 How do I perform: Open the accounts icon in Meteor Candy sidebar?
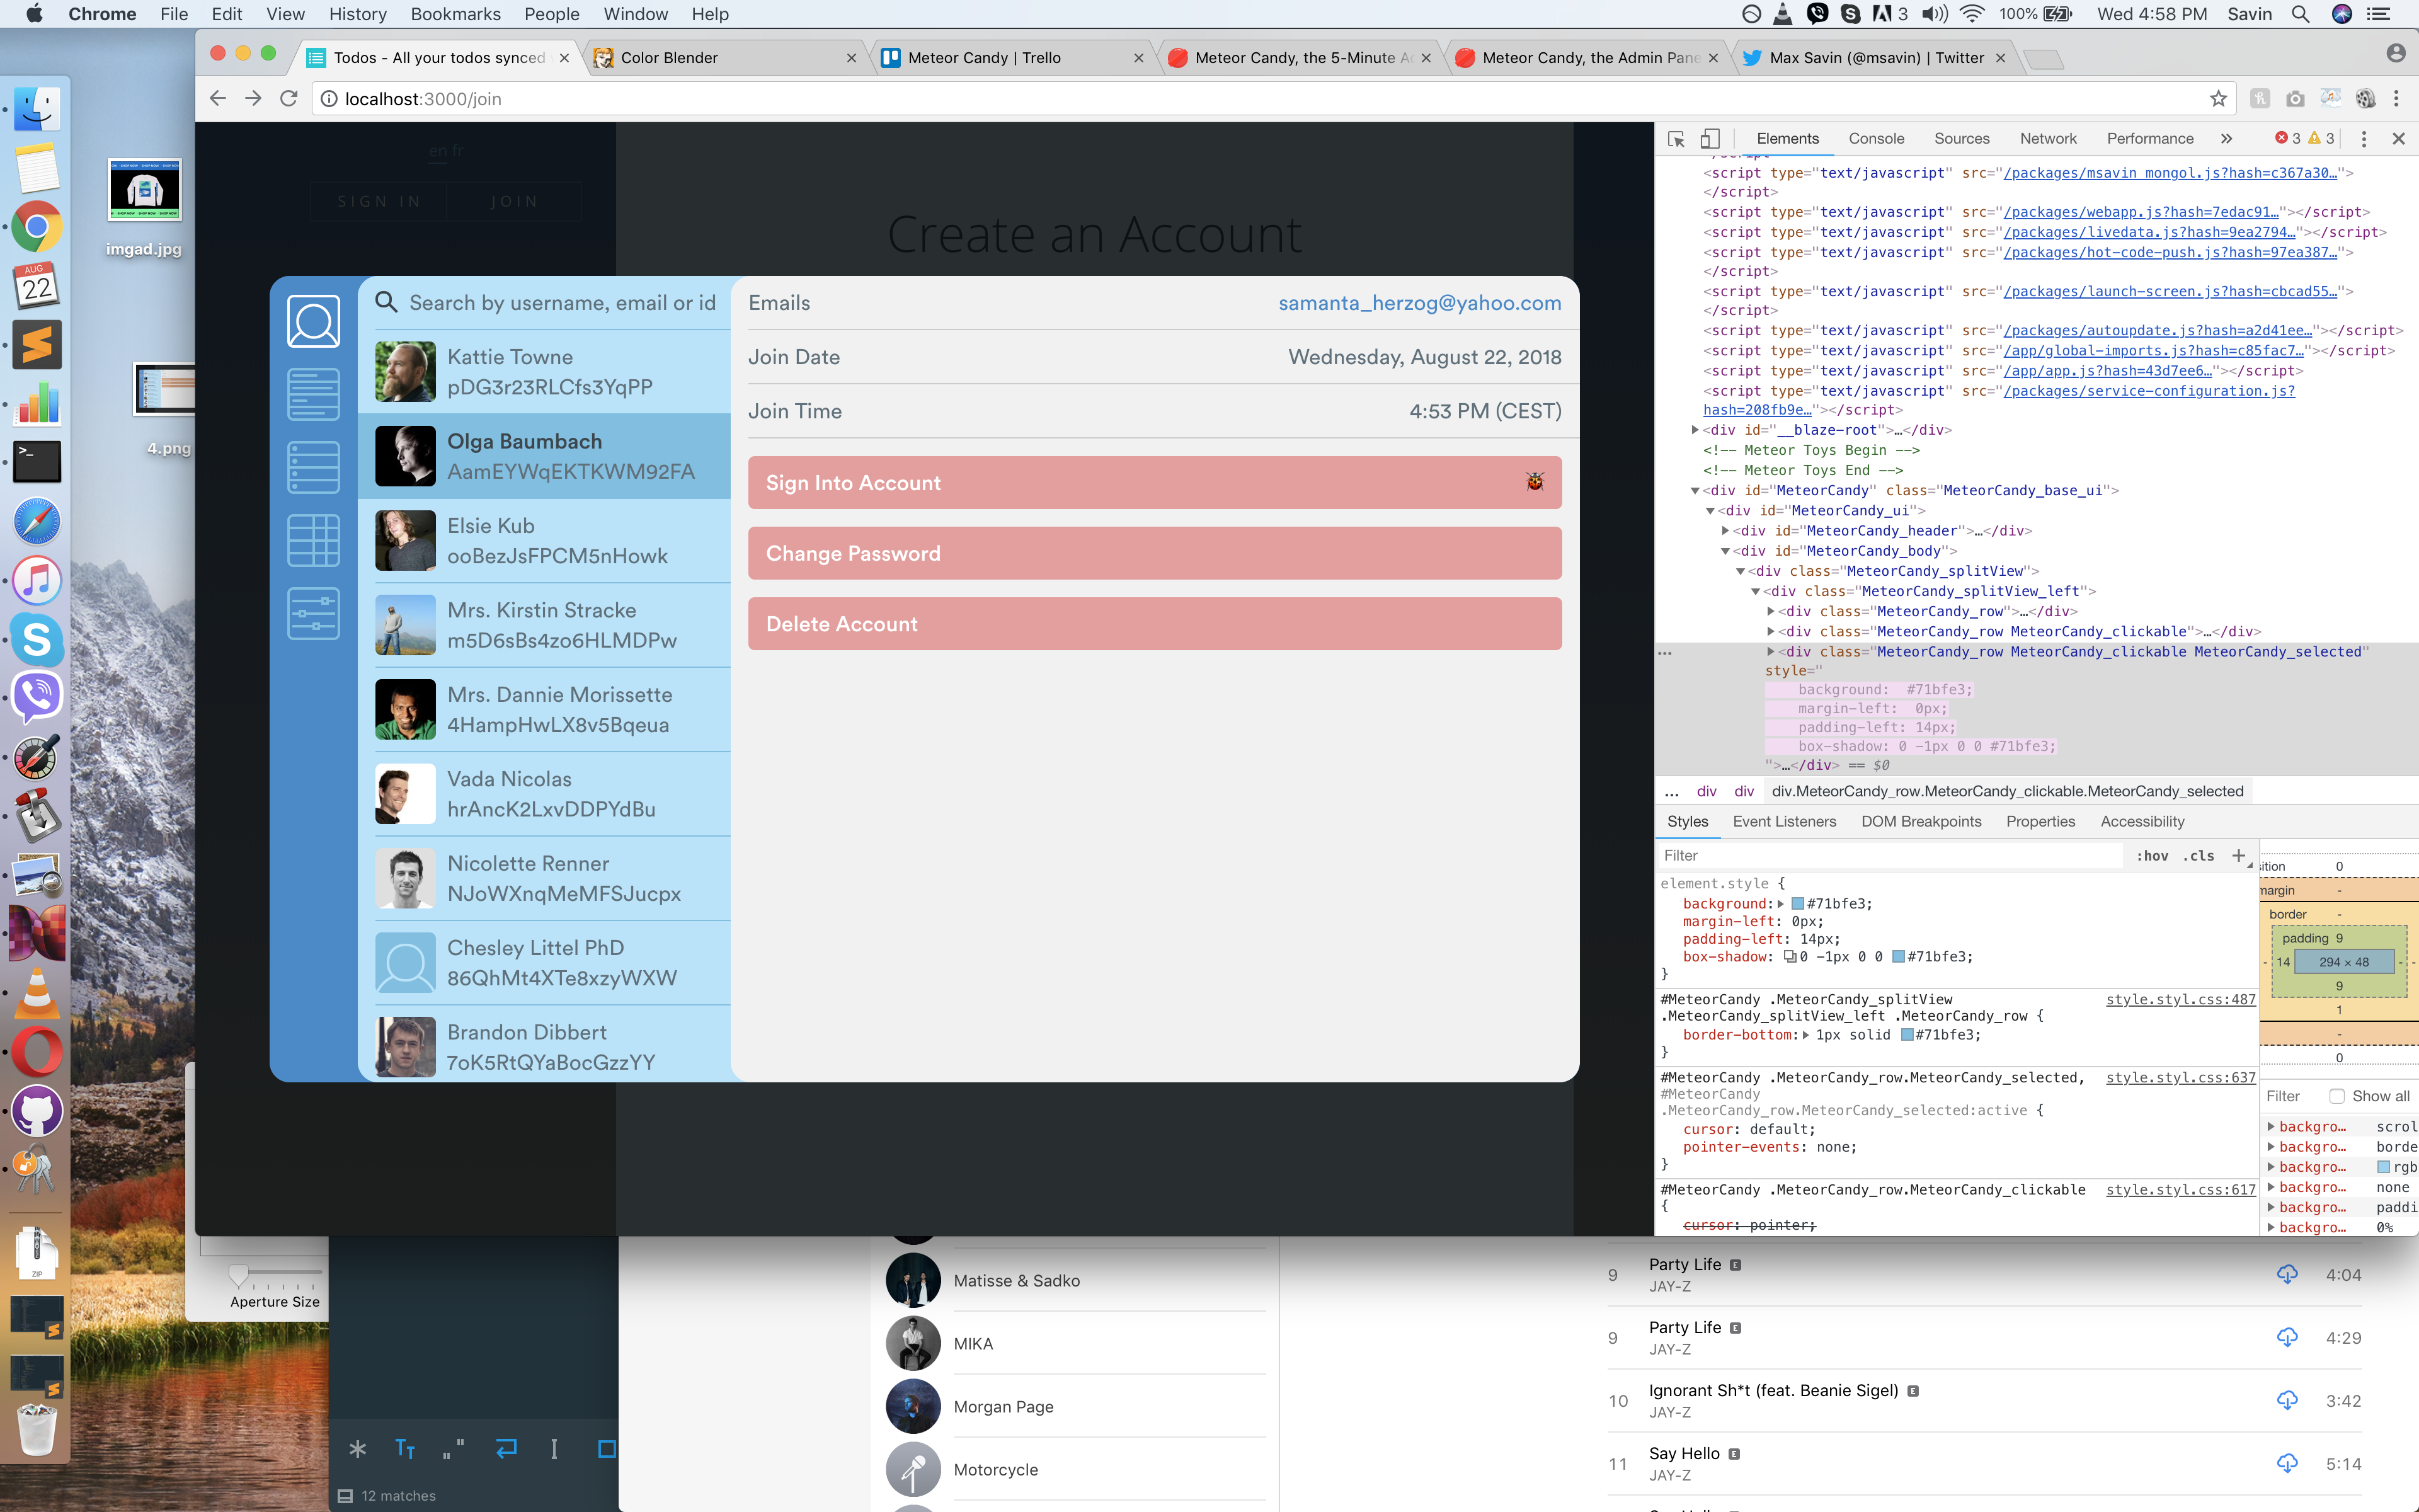click(314, 321)
